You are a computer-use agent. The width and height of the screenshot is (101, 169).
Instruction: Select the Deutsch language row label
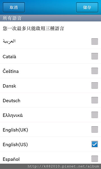coord(12,101)
